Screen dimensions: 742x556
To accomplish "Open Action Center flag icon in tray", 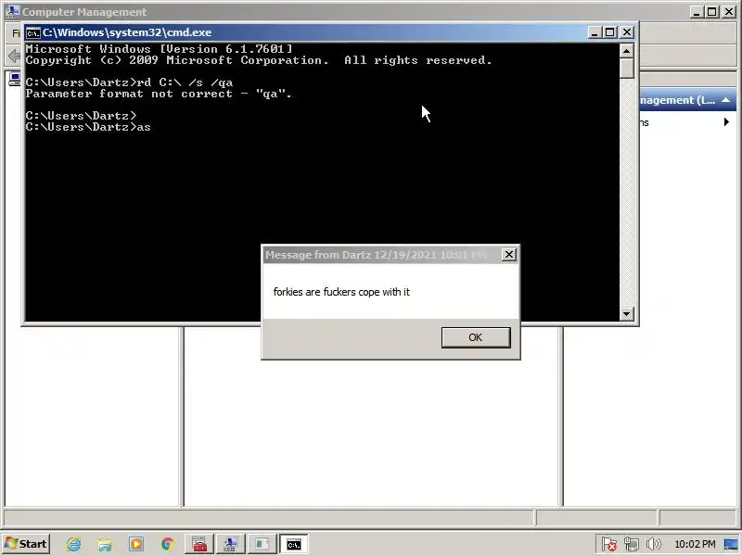I will tap(609, 544).
